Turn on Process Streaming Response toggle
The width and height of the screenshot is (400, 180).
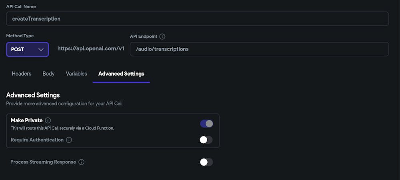(x=206, y=162)
